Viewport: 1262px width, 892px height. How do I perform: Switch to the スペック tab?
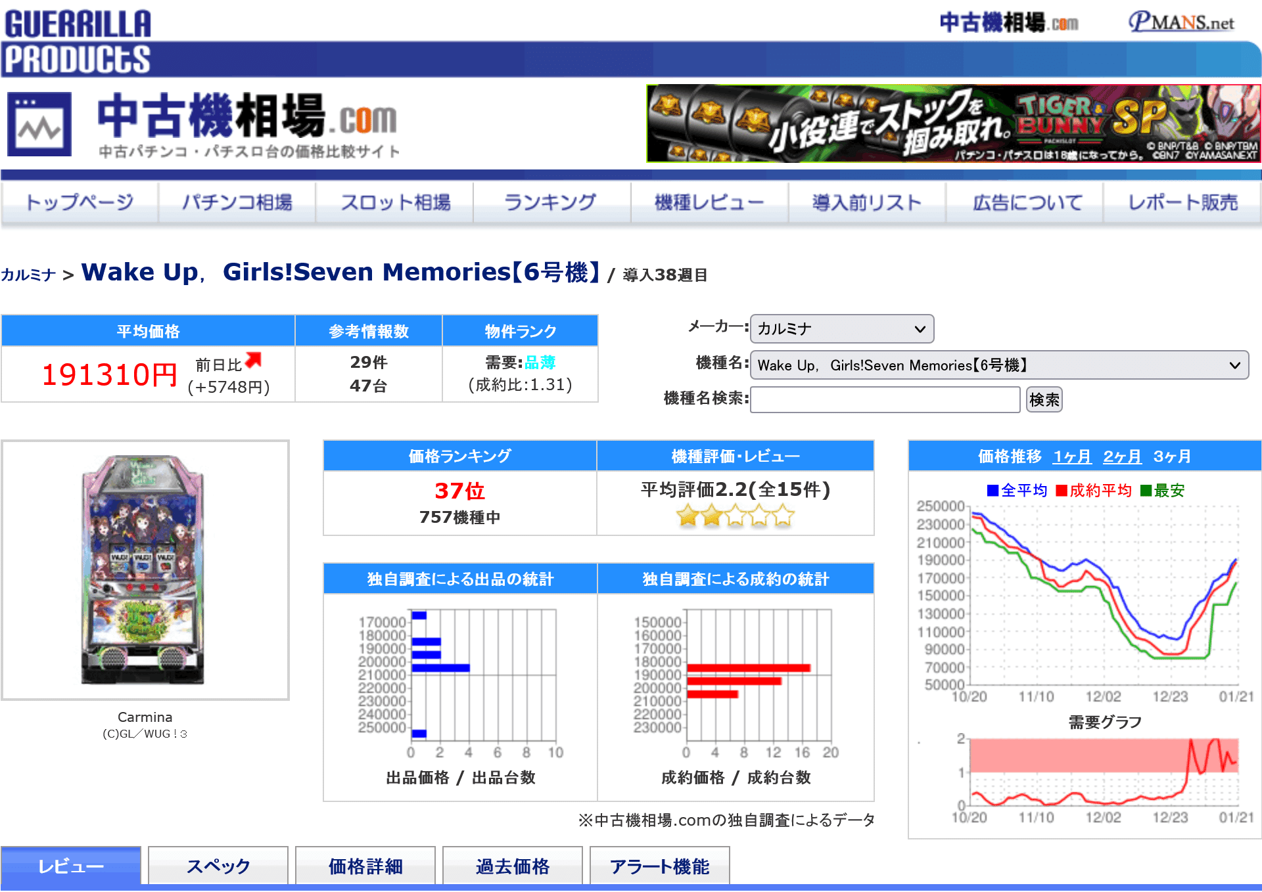[x=218, y=866]
